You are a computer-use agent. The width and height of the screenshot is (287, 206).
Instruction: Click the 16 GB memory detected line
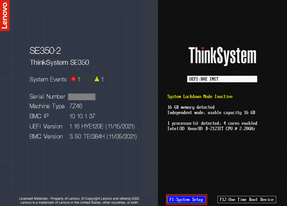[191, 107]
